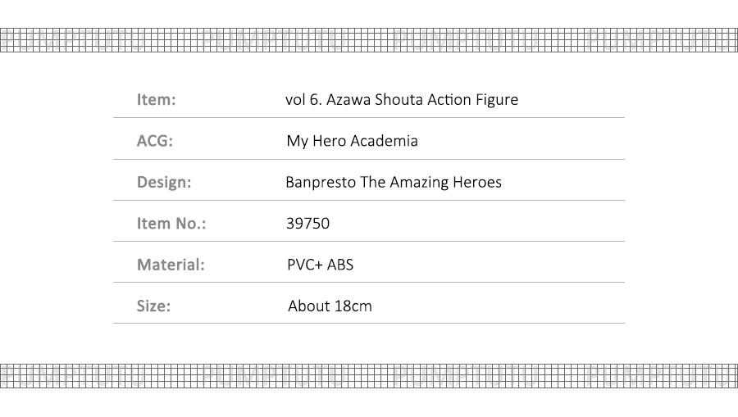Select 'vol 6. Azawa Shouta Action Figure' text

401,100
